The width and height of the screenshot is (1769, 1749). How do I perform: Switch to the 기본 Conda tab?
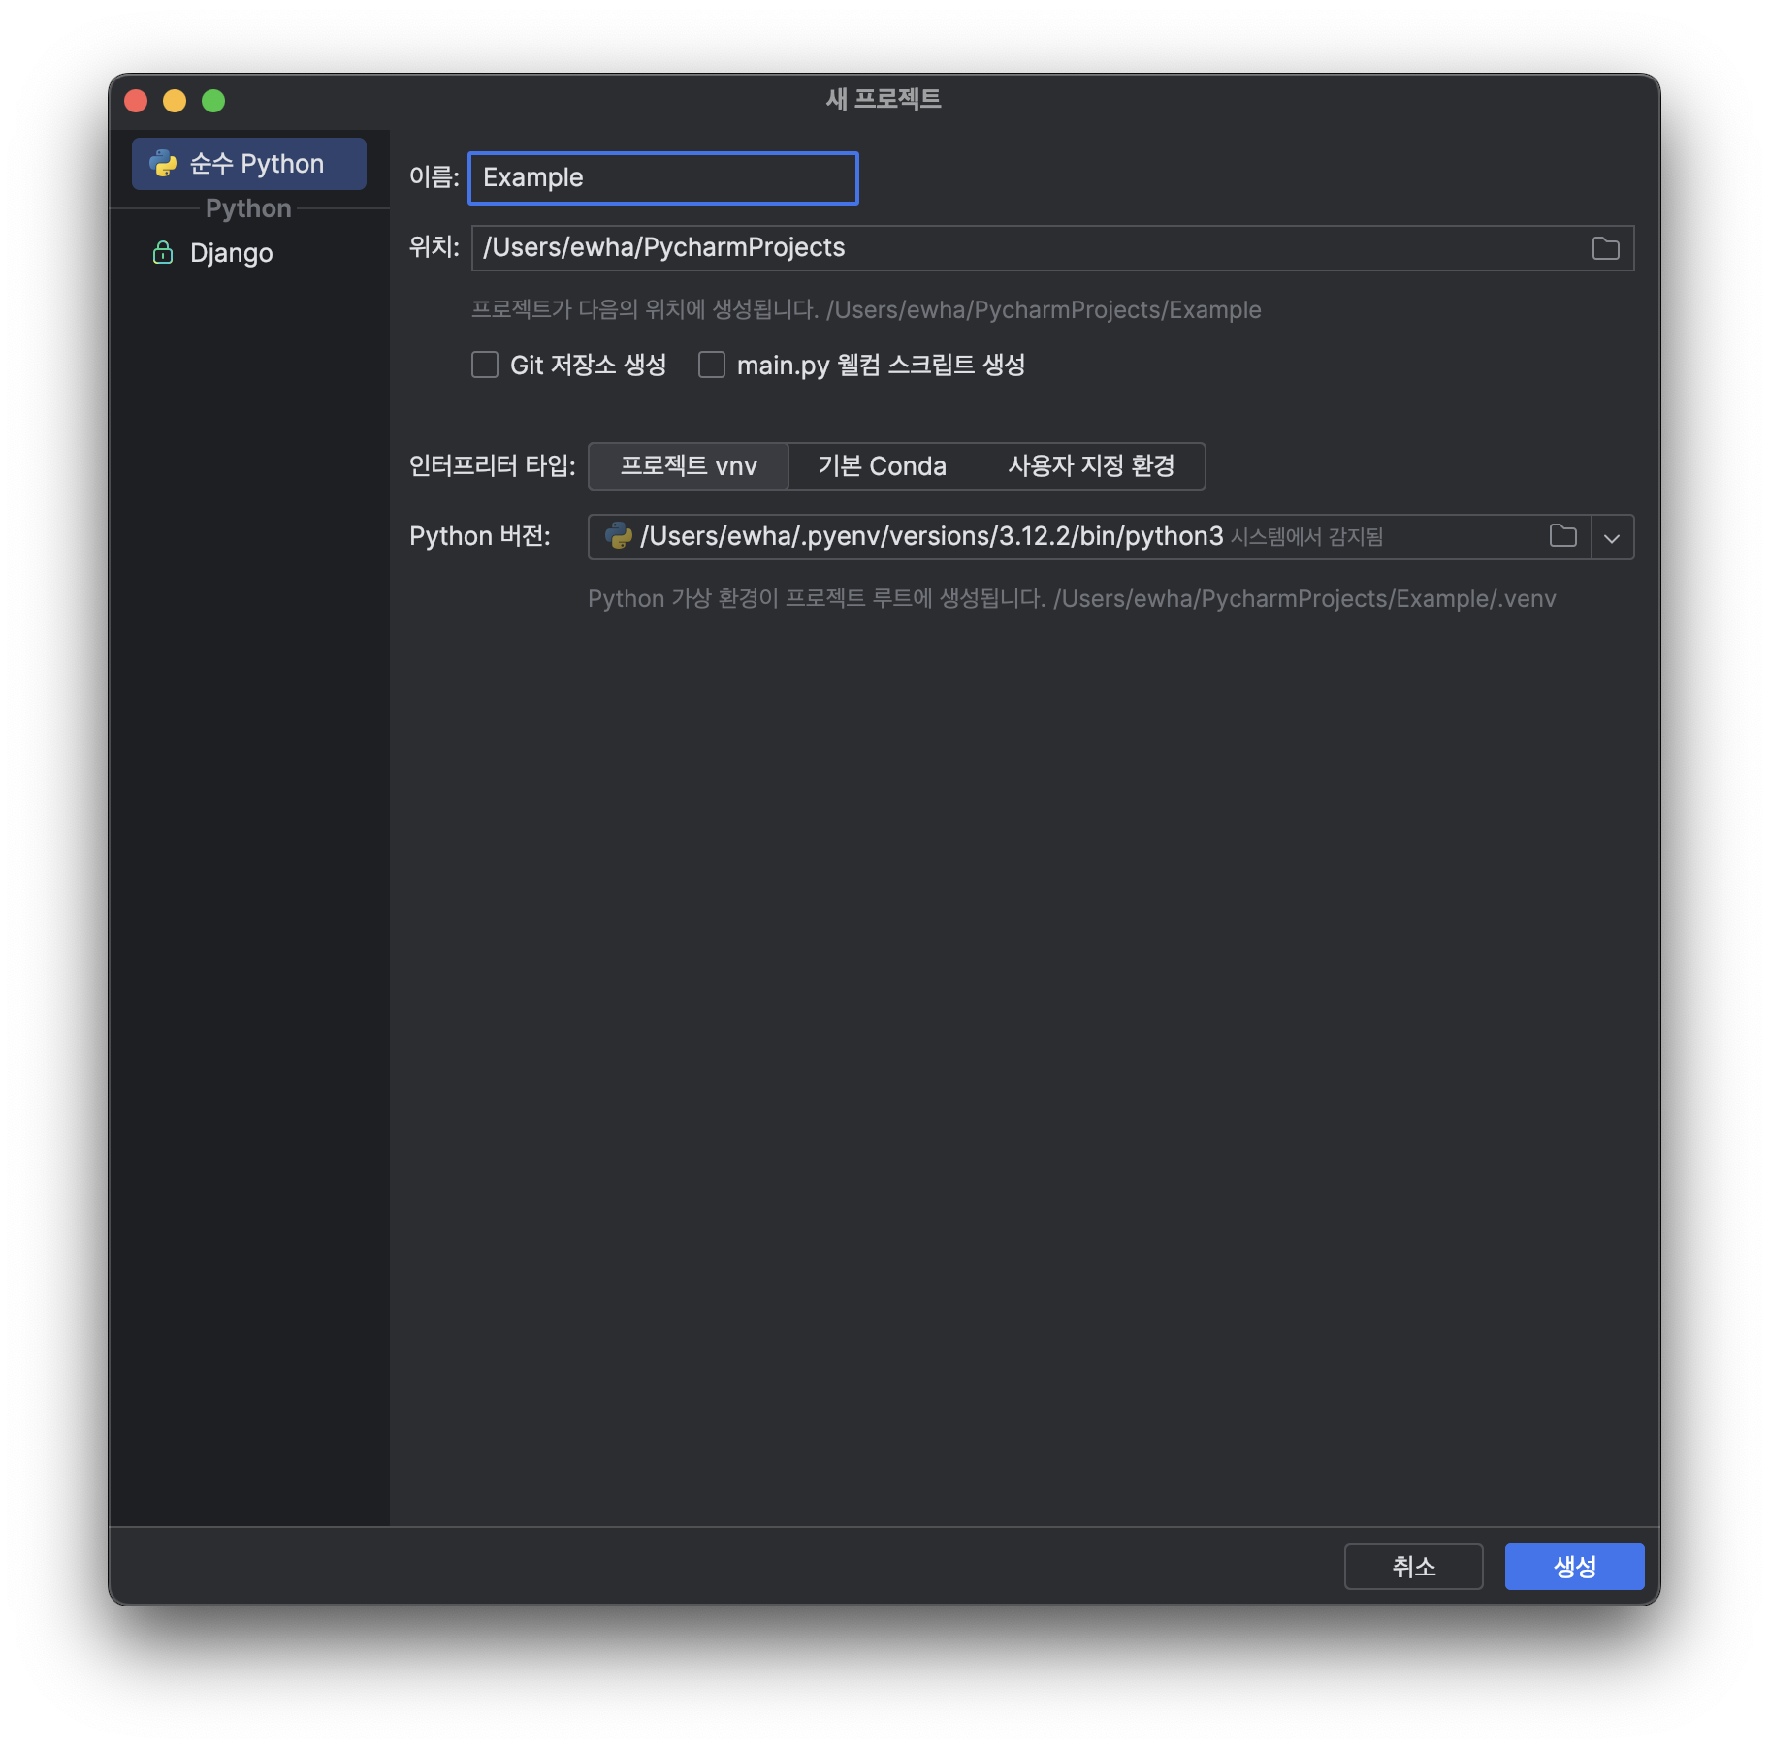pyautogui.click(x=882, y=466)
